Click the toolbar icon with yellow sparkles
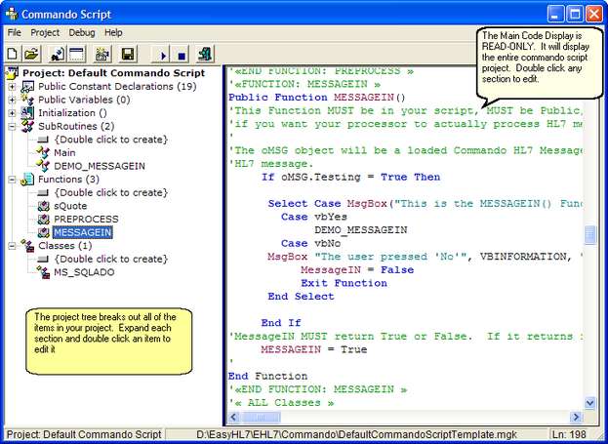This screenshot has width=608, height=444. pos(102,54)
